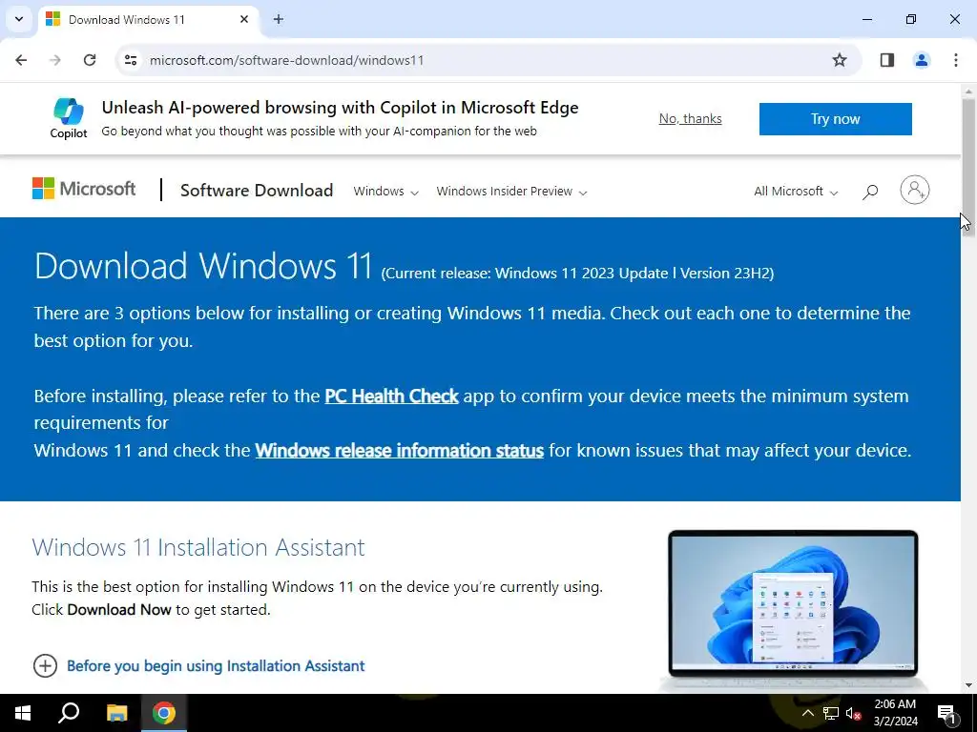
Task: Click the network icon in the system tray
Action: 831,713
